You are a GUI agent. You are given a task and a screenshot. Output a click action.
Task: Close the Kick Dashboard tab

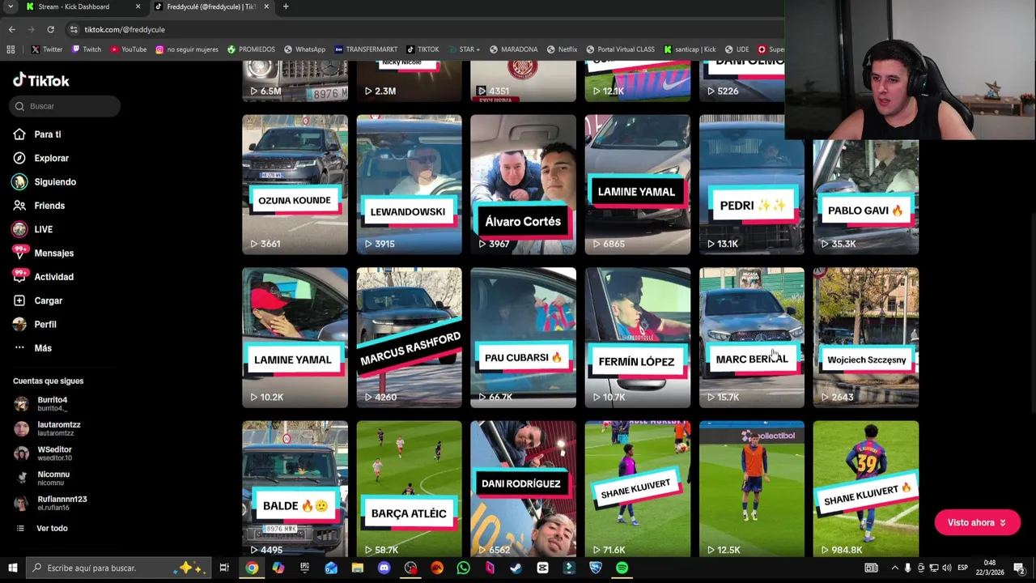138,6
